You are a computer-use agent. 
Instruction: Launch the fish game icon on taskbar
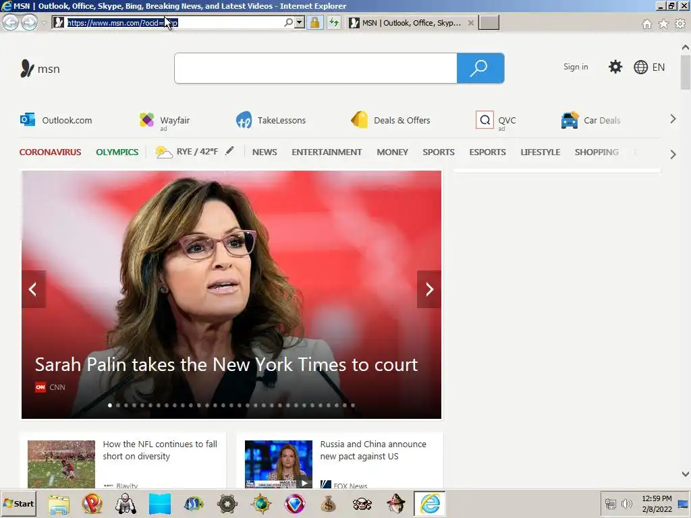pos(194,504)
